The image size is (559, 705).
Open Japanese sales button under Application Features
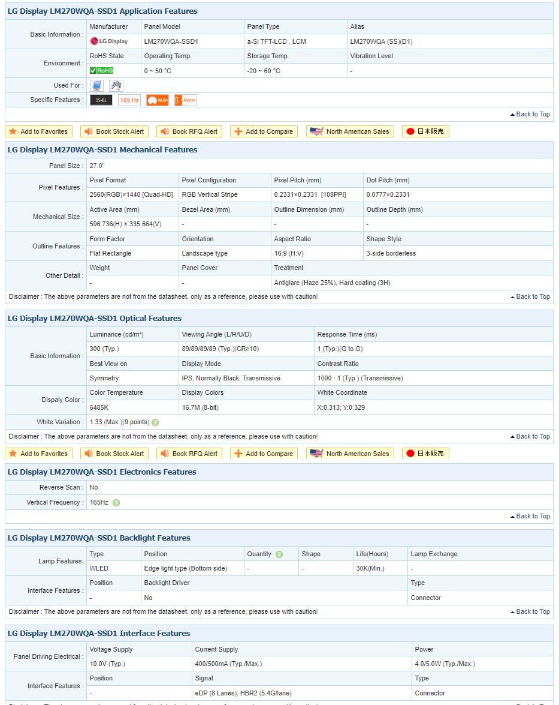[425, 131]
